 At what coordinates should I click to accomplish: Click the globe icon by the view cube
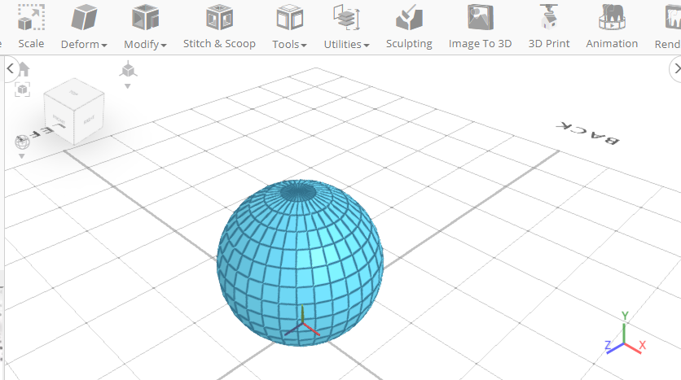pyautogui.click(x=22, y=142)
